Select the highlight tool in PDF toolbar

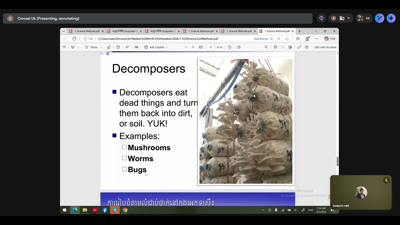coord(73,47)
